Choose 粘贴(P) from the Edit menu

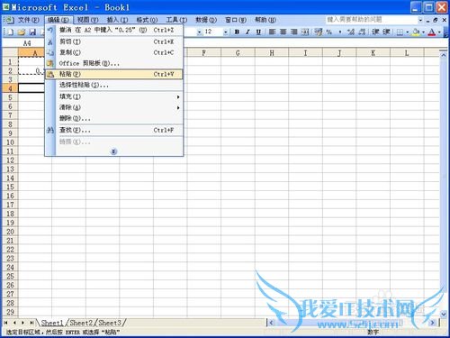click(x=114, y=74)
